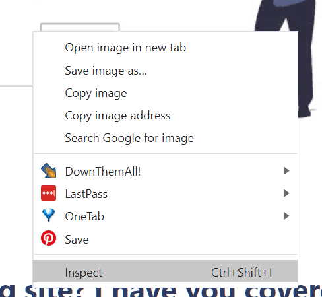Expand the OneTab submenu arrow
Screen dimensions: 322x297
pos(286,216)
